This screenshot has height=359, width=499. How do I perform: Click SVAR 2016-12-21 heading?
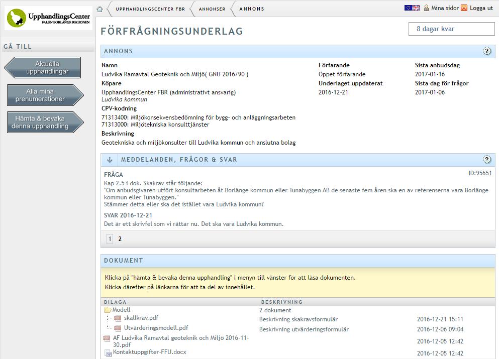(128, 215)
